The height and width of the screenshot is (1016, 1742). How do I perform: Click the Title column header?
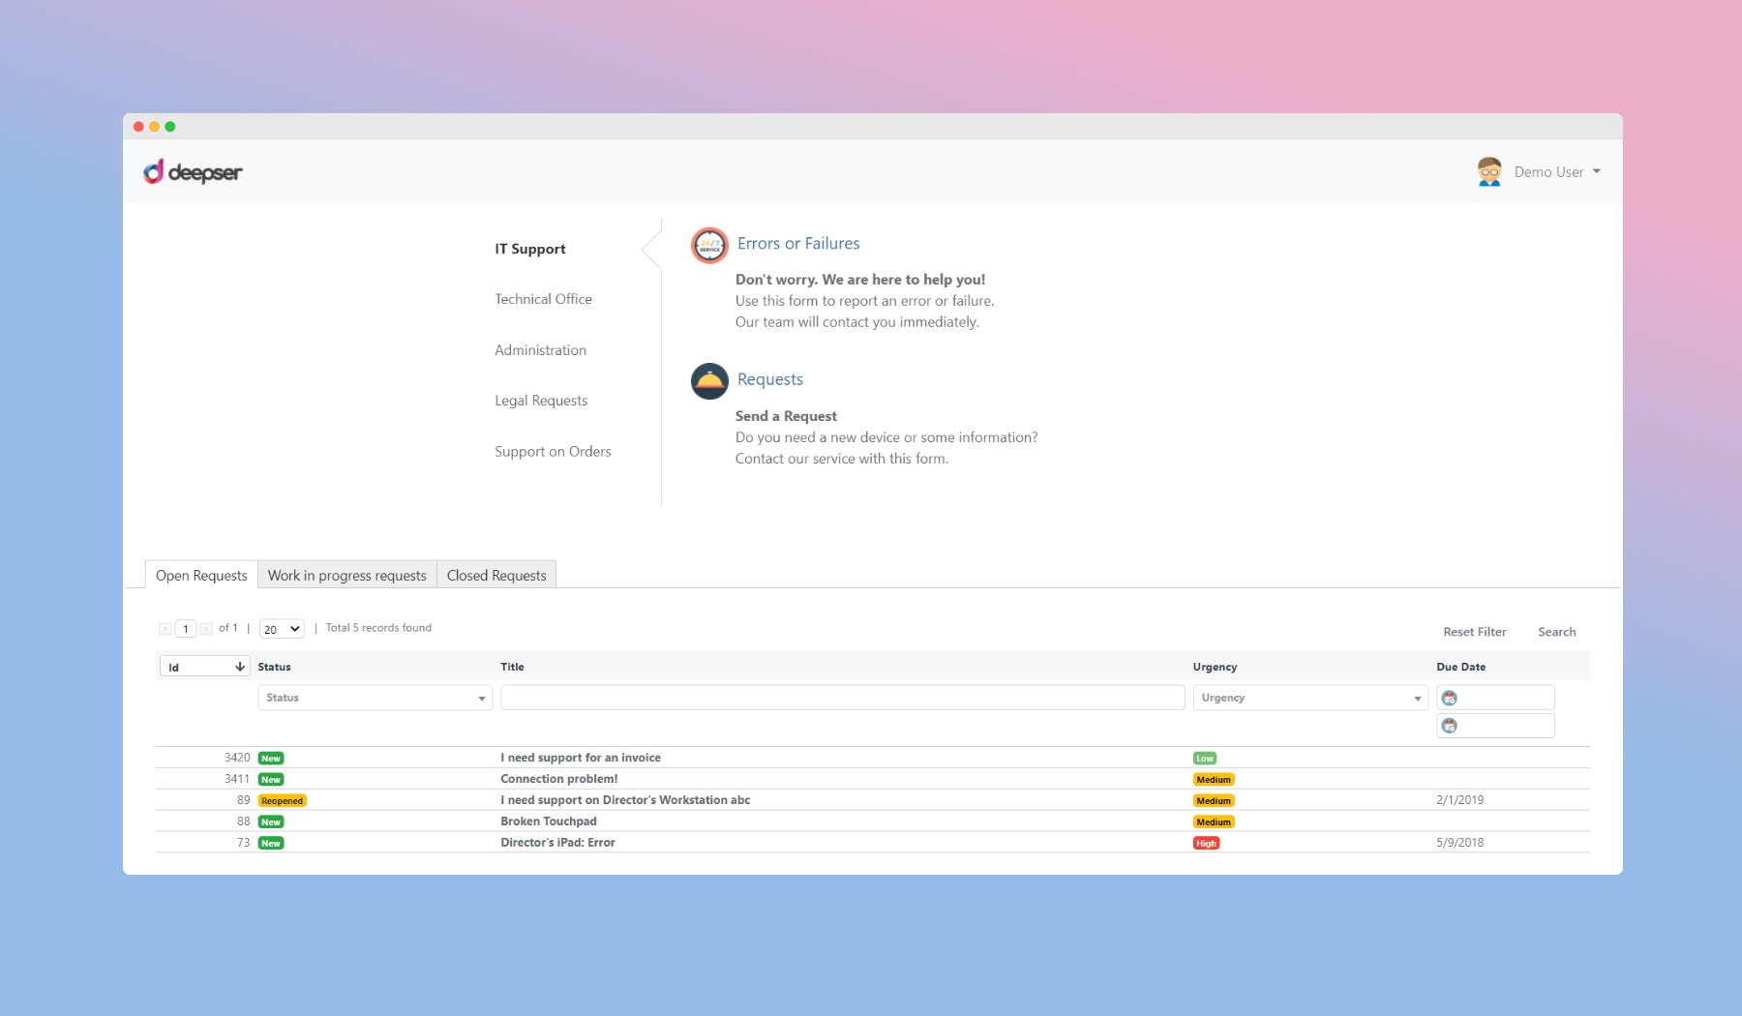tap(512, 667)
